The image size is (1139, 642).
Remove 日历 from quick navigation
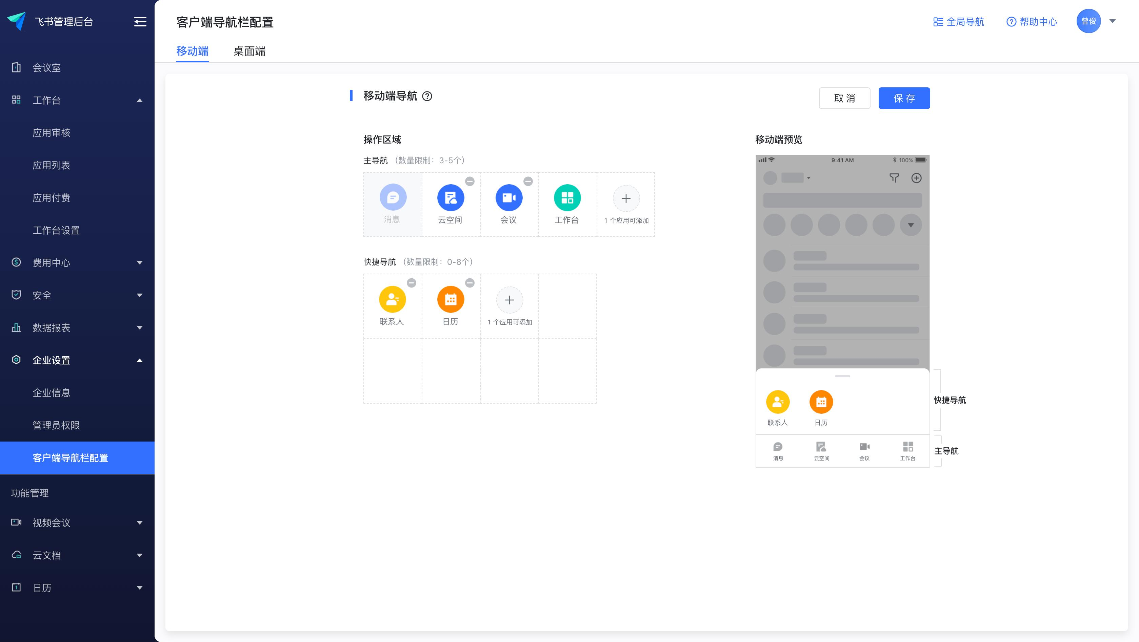coord(469,283)
